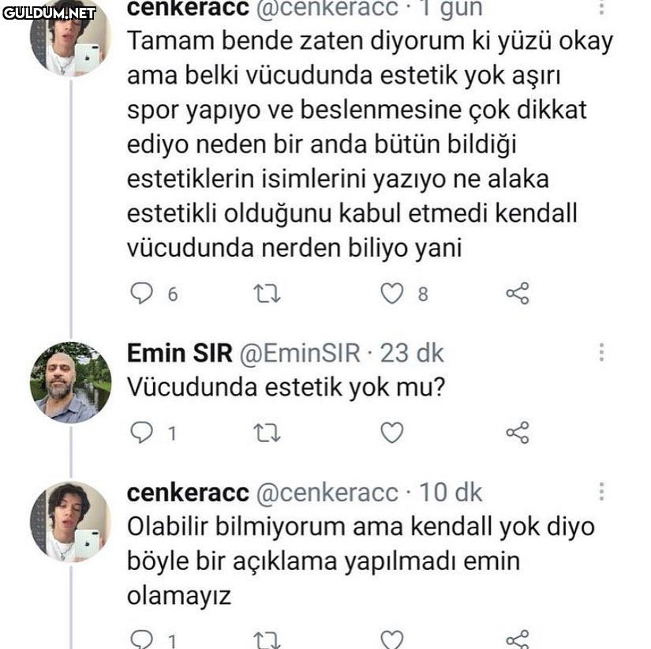Viewport: 651px width, 649px height.
Task: Share Emin SIR's tweet
Action: coord(517,433)
